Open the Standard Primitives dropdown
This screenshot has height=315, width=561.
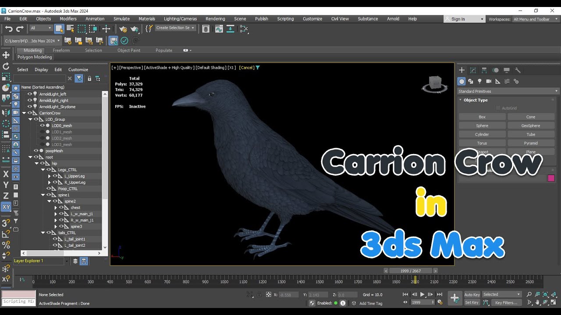click(x=508, y=91)
